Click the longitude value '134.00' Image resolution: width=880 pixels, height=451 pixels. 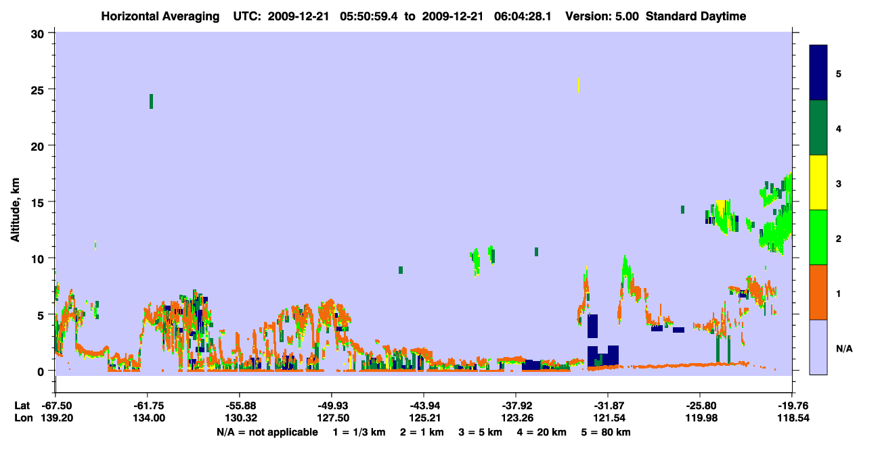(x=148, y=419)
